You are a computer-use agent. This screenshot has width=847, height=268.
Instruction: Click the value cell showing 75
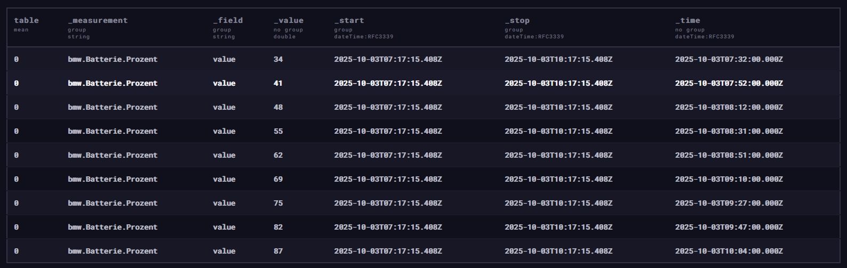(278, 203)
